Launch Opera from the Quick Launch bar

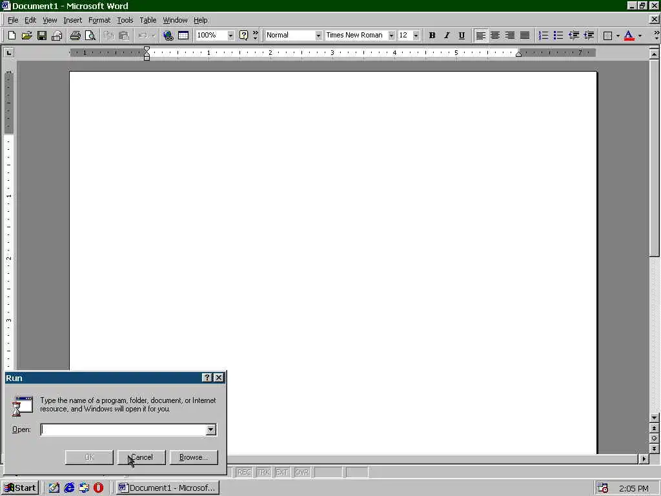click(99, 488)
